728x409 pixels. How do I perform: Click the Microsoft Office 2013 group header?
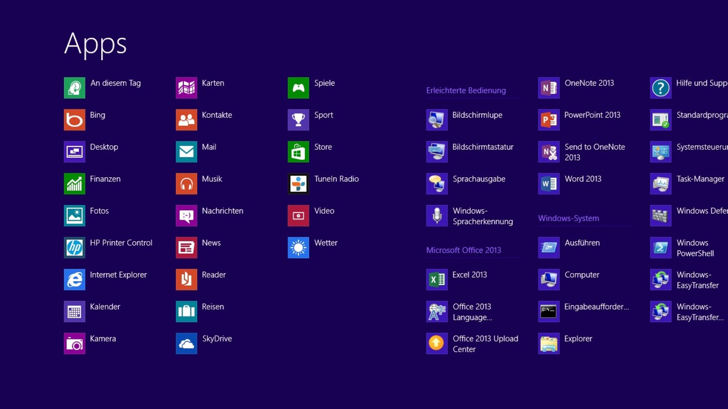(464, 250)
